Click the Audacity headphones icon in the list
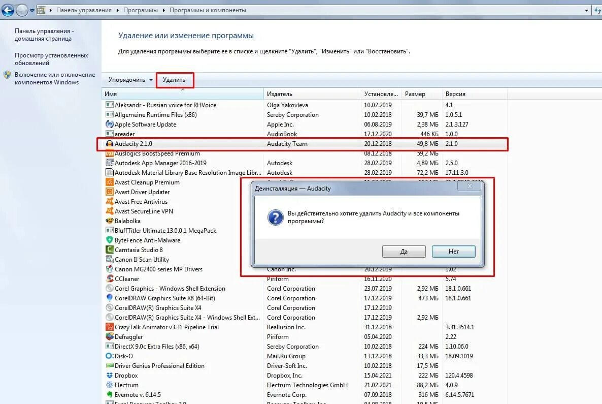The width and height of the screenshot is (602, 404). pyautogui.click(x=110, y=144)
